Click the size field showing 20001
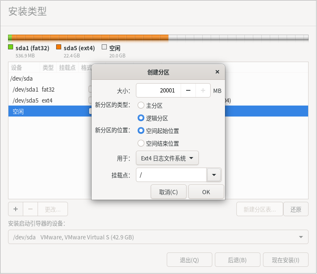This screenshot has width=317, height=274. [x=159, y=90]
